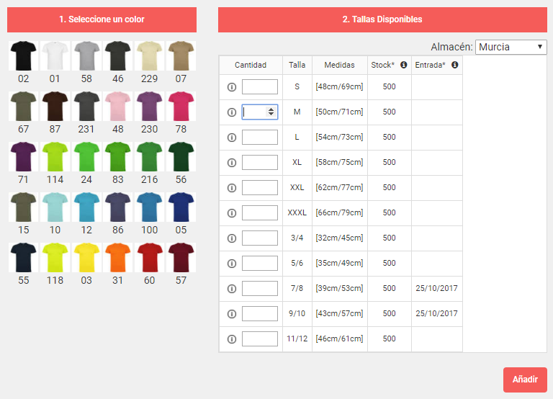
Task: Click the '2. Tallas Disponibles' header
Action: click(382, 19)
